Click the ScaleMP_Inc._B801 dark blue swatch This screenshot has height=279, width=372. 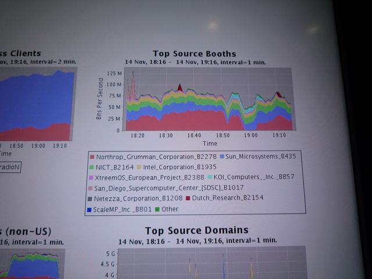[x=89, y=210]
